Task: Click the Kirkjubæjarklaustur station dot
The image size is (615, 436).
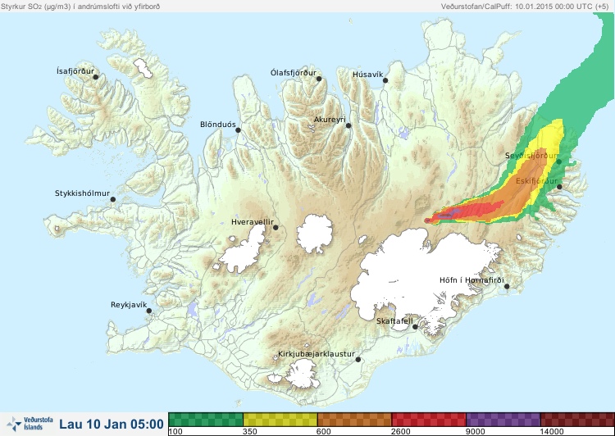Action: click(358, 360)
